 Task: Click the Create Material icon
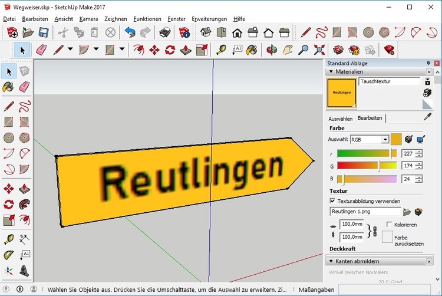(x=427, y=93)
